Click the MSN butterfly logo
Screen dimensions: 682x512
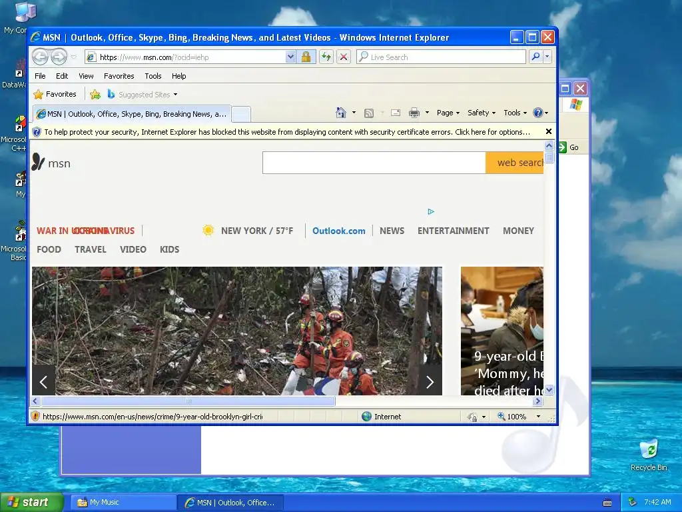pyautogui.click(x=38, y=162)
